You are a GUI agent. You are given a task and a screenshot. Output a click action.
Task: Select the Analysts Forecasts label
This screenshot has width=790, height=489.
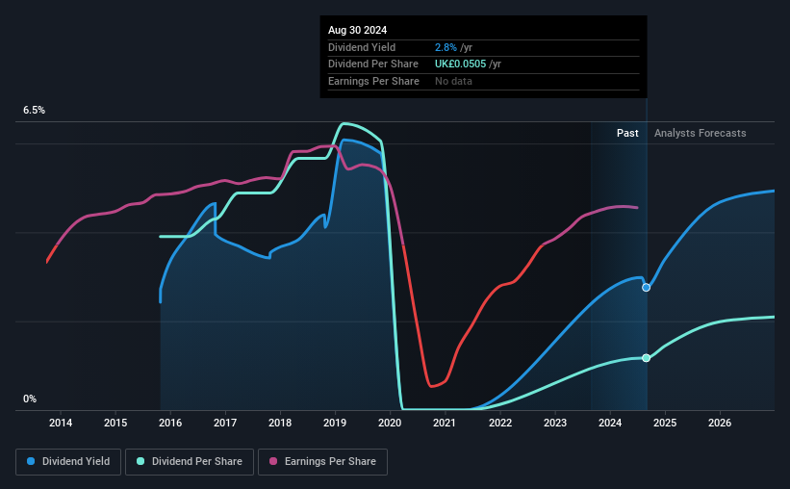click(x=700, y=133)
